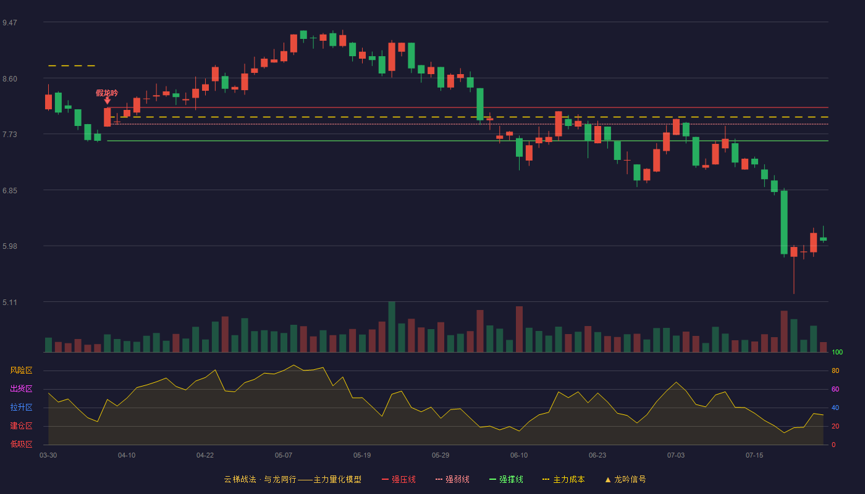Click the 04-10 date label
The width and height of the screenshot is (865, 494).
pyautogui.click(x=127, y=455)
